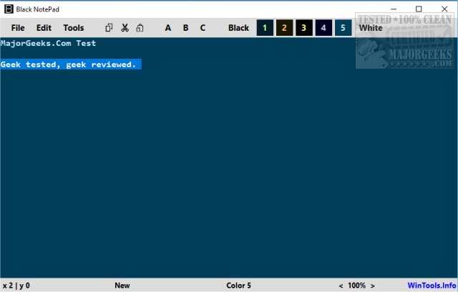Click the 'New' status bar label
This screenshot has height=292, width=458.
(x=122, y=286)
